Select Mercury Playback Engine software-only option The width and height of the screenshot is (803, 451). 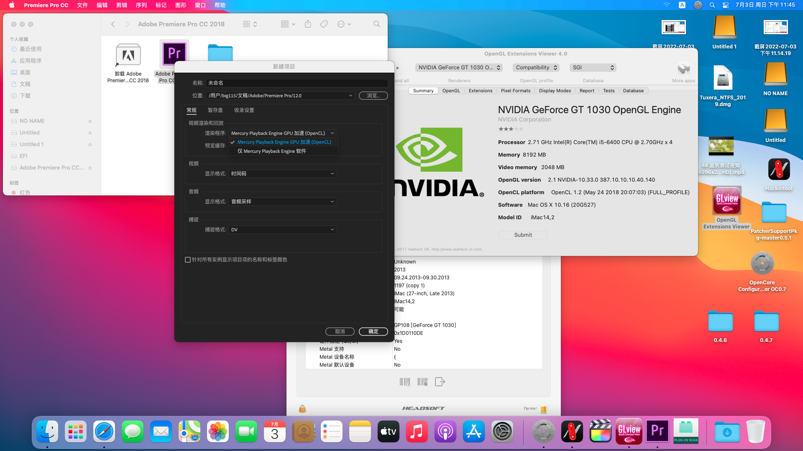point(272,151)
